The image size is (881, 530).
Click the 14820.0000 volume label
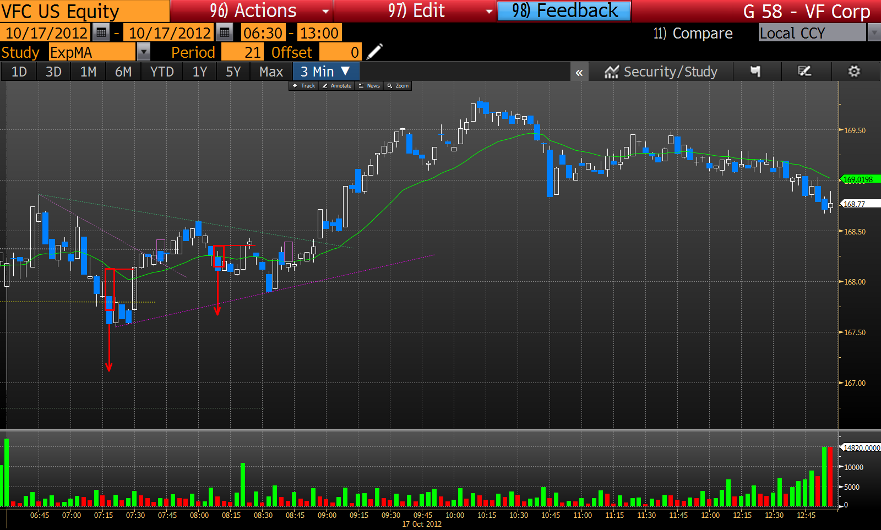pos(860,448)
